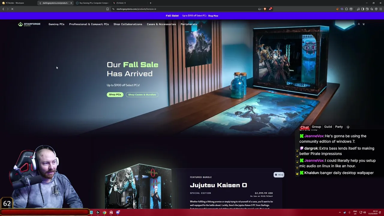Open the account profile icon
The width and height of the screenshot is (384, 216).
click(x=358, y=24)
